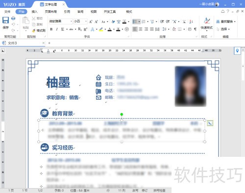Toggle Subscript R₂ button
The image size is (245, 193).
[80, 29]
